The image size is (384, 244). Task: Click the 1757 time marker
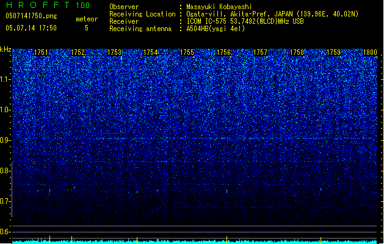pyautogui.click(x=260, y=52)
